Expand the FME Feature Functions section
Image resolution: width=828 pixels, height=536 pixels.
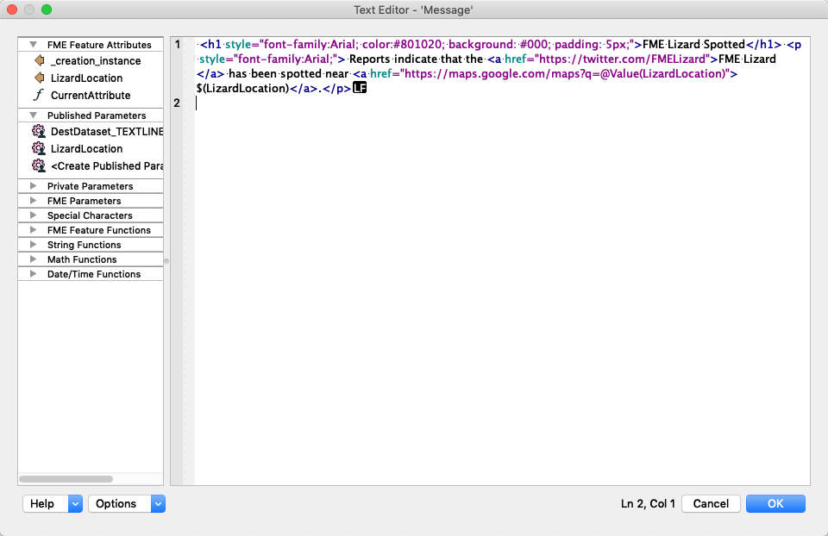pos(34,230)
